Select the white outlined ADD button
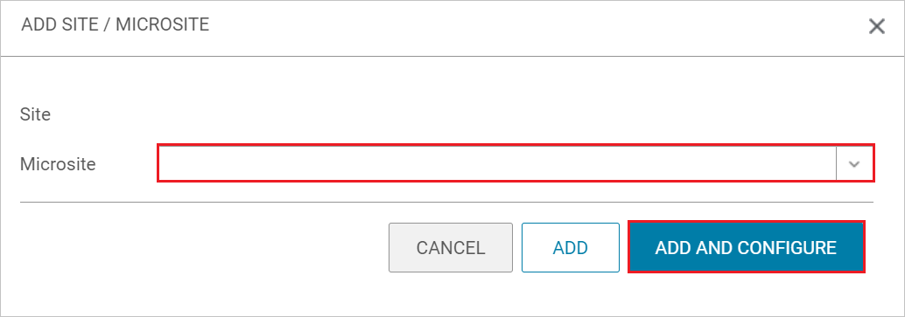Screen dimensions: 905x317 571,247
